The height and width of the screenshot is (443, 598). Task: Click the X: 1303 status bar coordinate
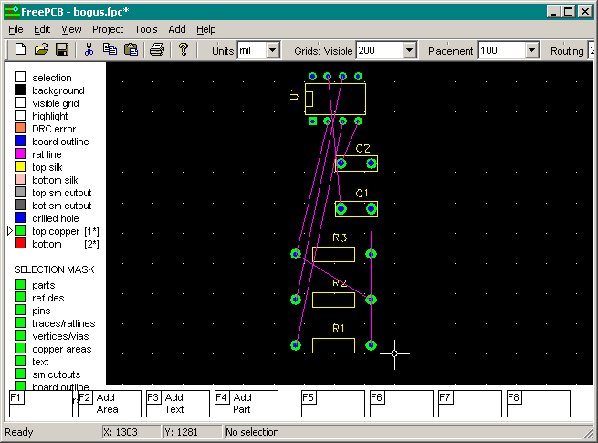pyautogui.click(x=131, y=432)
